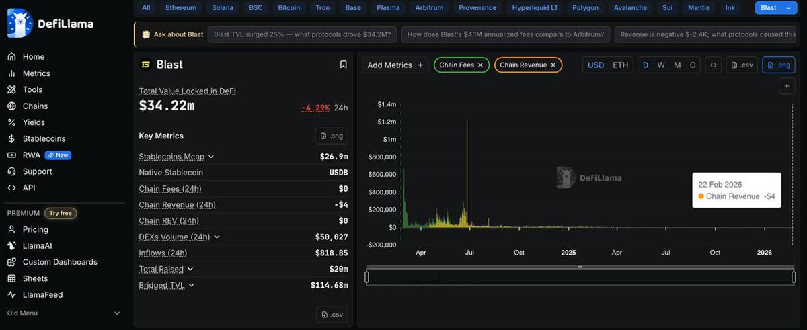Image resolution: width=807 pixels, height=330 pixels.
Task: Expand the DEXs Volume (24h) row
Action: click(217, 237)
